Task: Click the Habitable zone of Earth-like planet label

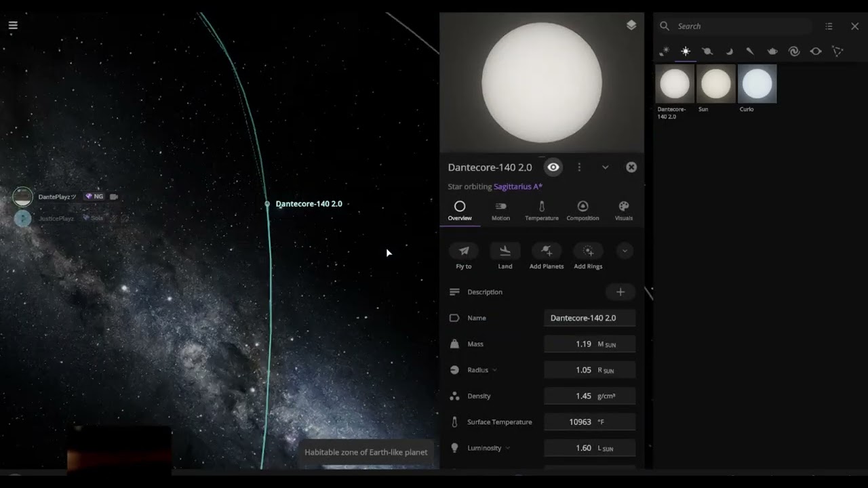Action: point(366,452)
